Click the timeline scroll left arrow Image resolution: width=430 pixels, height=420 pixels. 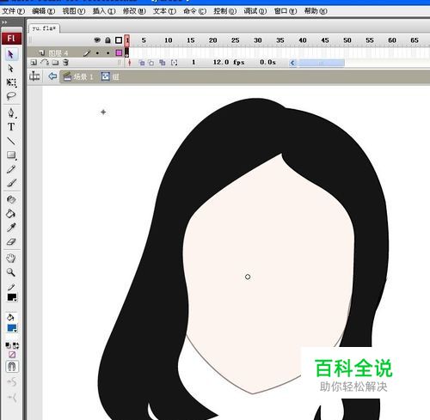(292, 63)
